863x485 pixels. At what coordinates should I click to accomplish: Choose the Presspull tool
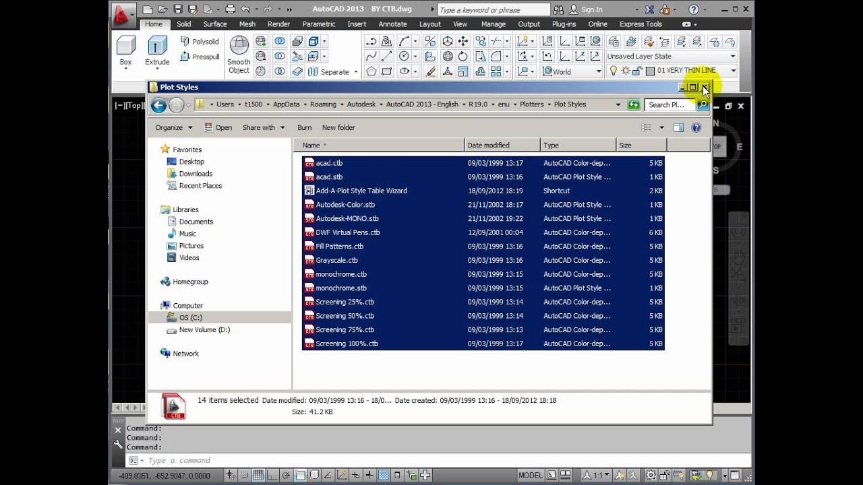pos(200,57)
